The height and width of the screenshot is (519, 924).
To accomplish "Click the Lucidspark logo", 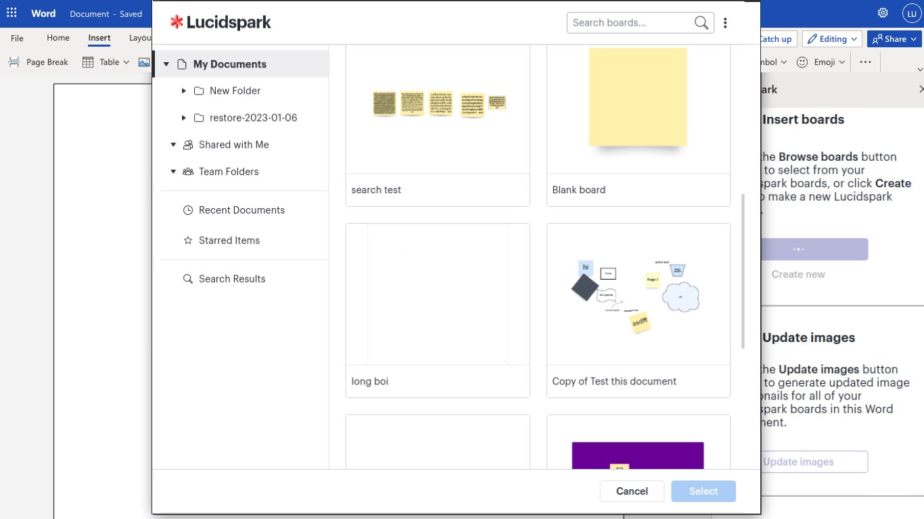I will point(221,22).
